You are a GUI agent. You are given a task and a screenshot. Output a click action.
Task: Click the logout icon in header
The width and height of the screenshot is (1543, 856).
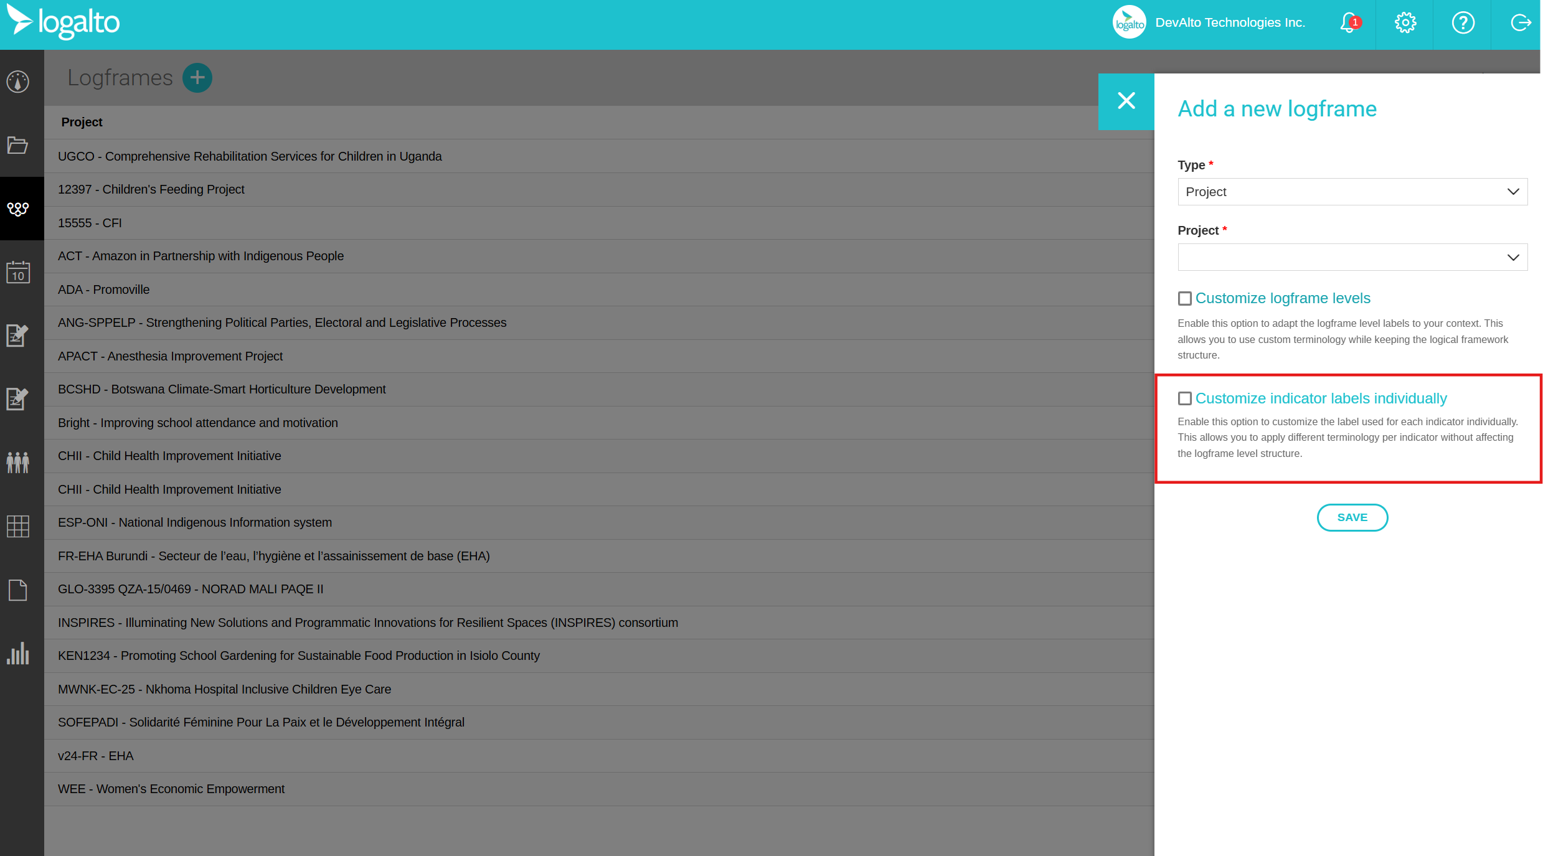coord(1520,24)
